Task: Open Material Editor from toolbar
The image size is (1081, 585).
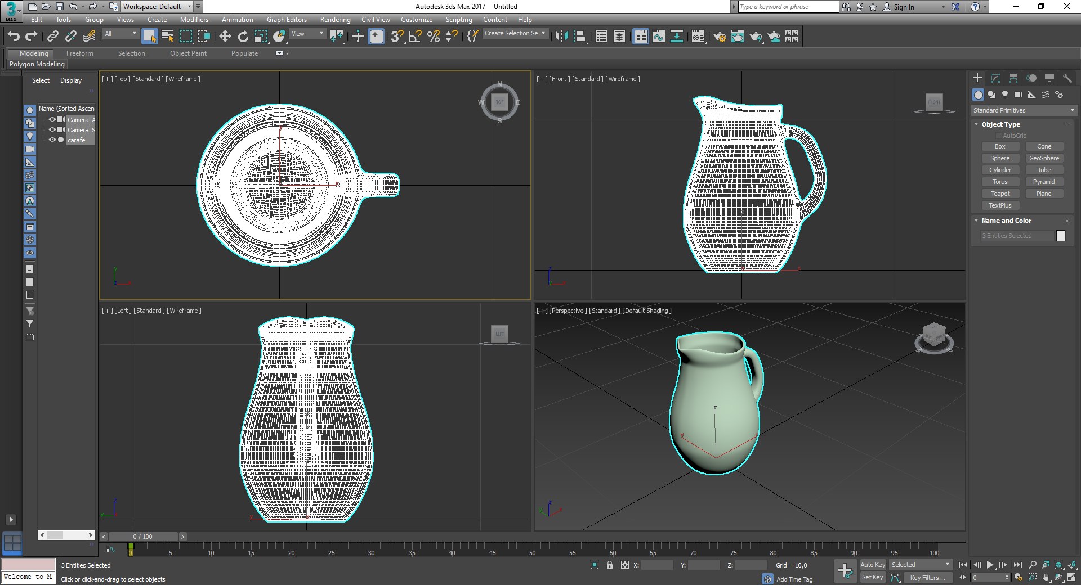Action: (x=698, y=37)
